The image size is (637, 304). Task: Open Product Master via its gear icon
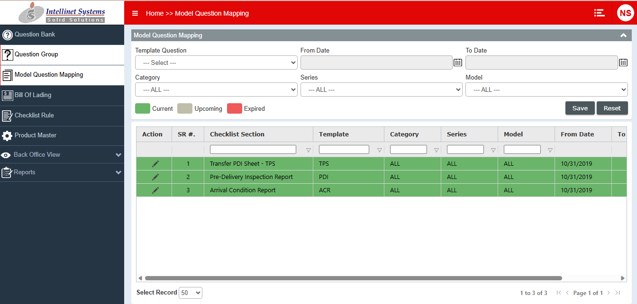[8, 135]
